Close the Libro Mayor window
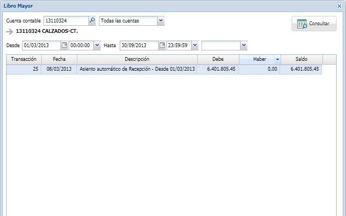The height and width of the screenshot is (216, 346). pos(339,6)
